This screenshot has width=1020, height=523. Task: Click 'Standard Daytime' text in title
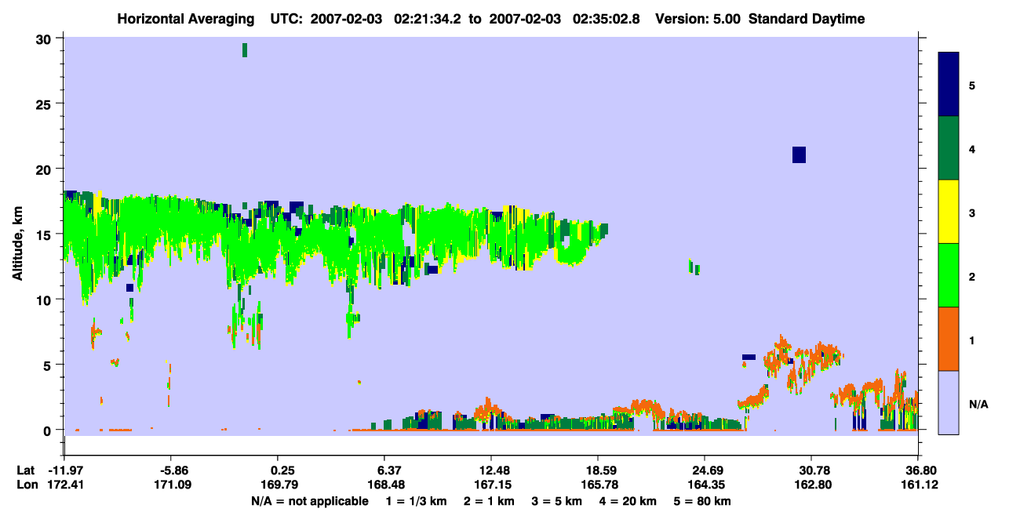(x=807, y=19)
